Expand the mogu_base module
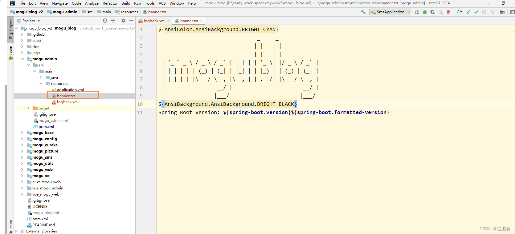515x234 pixels. point(22,133)
